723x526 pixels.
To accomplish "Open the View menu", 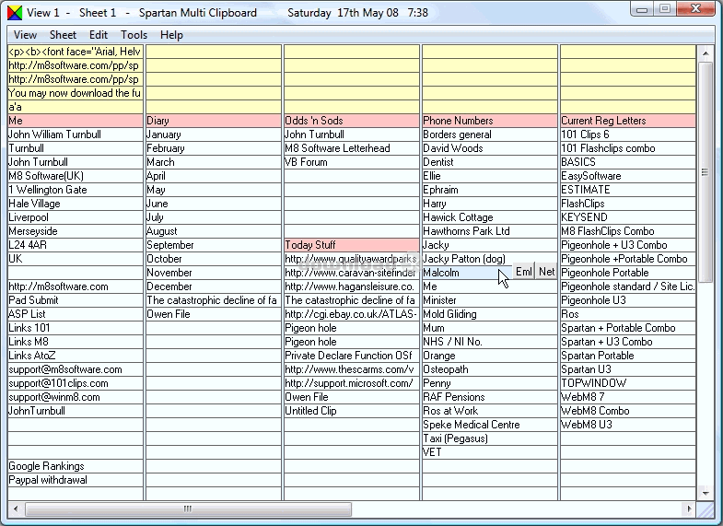I will click(x=25, y=35).
